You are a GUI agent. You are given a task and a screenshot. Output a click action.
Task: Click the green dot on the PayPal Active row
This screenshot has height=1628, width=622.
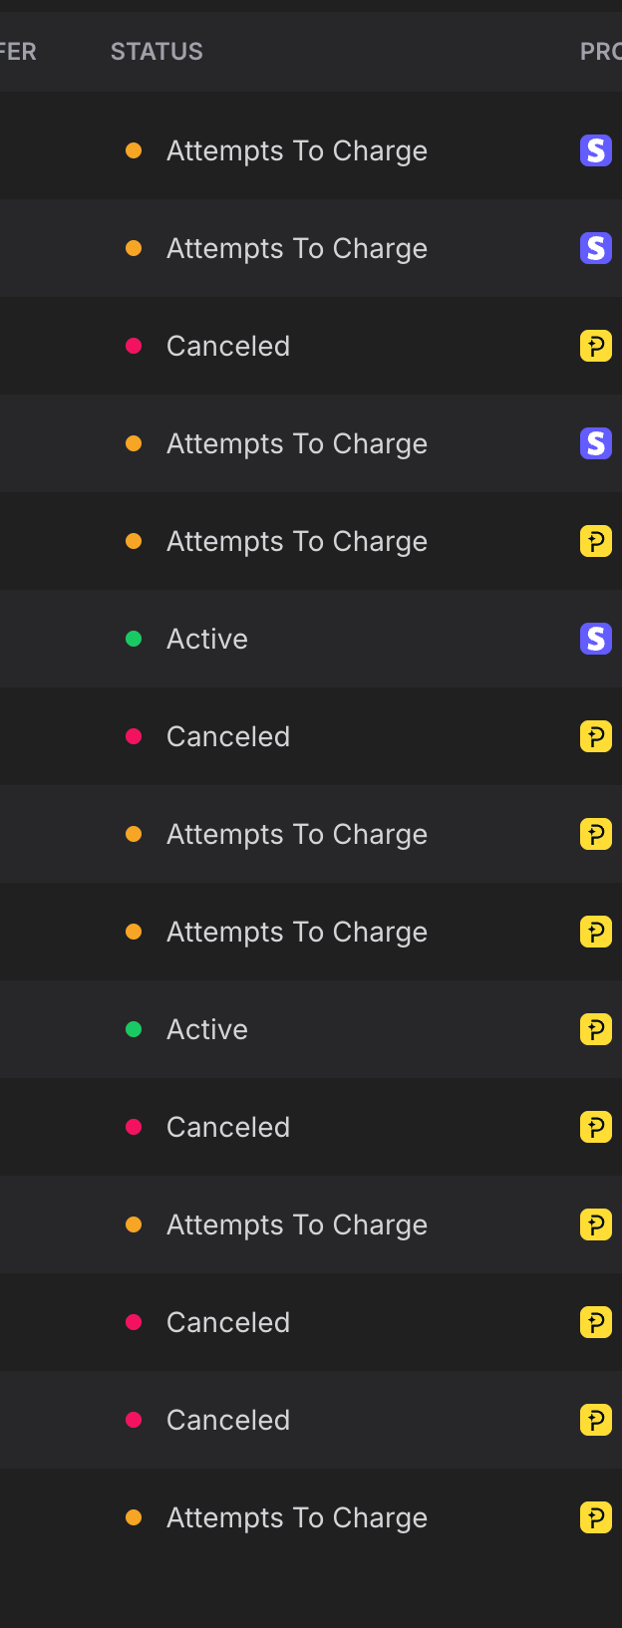(134, 1029)
